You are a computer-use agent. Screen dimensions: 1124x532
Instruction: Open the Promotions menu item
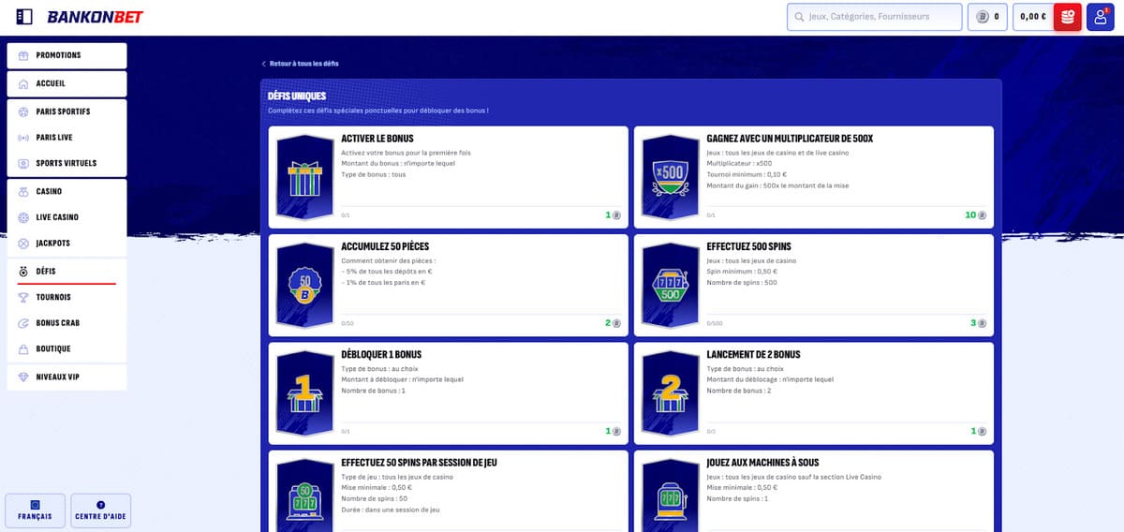tap(67, 55)
